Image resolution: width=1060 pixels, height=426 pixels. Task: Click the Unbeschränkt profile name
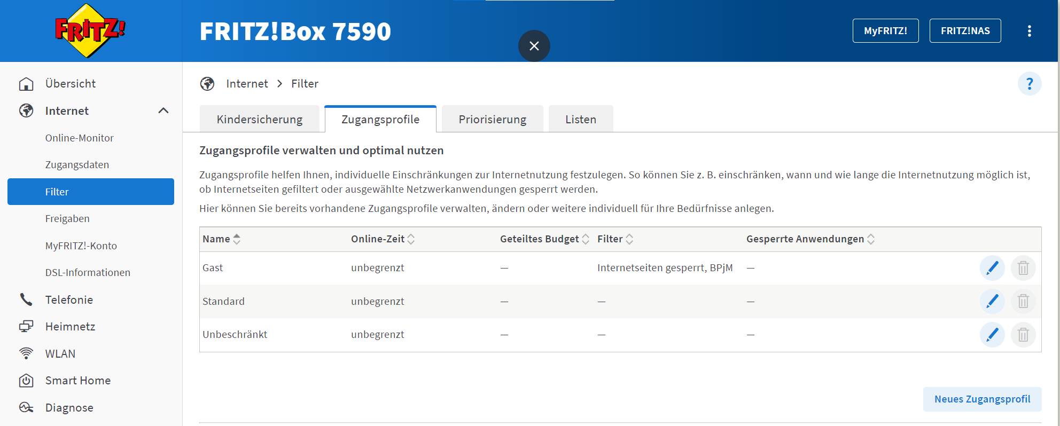[x=235, y=335]
